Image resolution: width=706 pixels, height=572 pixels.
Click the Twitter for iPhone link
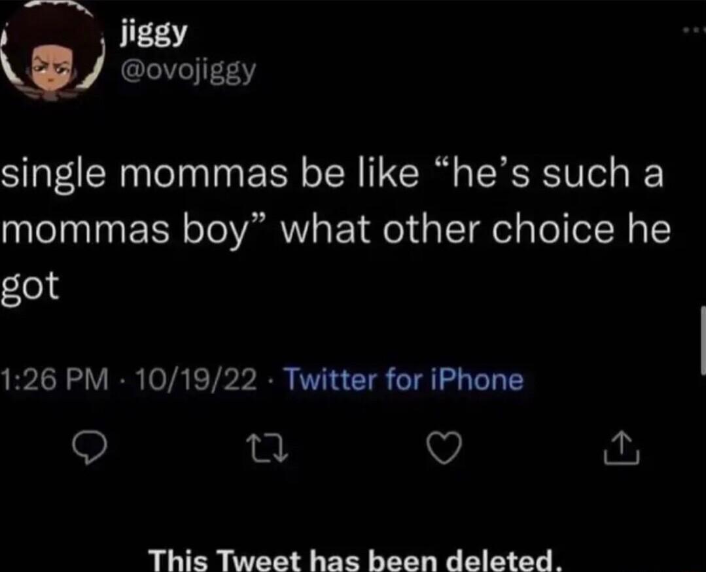pyautogui.click(x=405, y=380)
